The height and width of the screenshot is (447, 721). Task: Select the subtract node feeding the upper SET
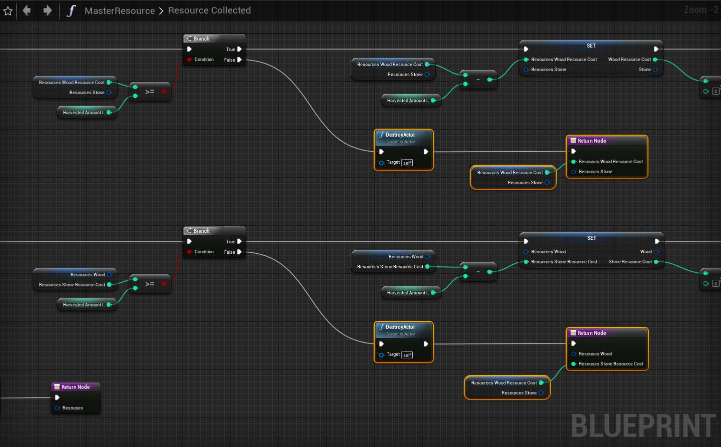tap(478, 80)
